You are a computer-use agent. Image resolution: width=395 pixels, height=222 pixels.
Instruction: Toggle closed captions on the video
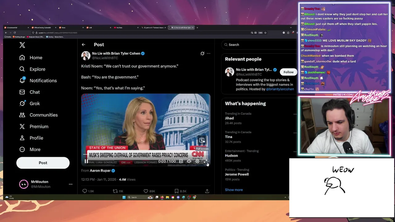pos(181,161)
